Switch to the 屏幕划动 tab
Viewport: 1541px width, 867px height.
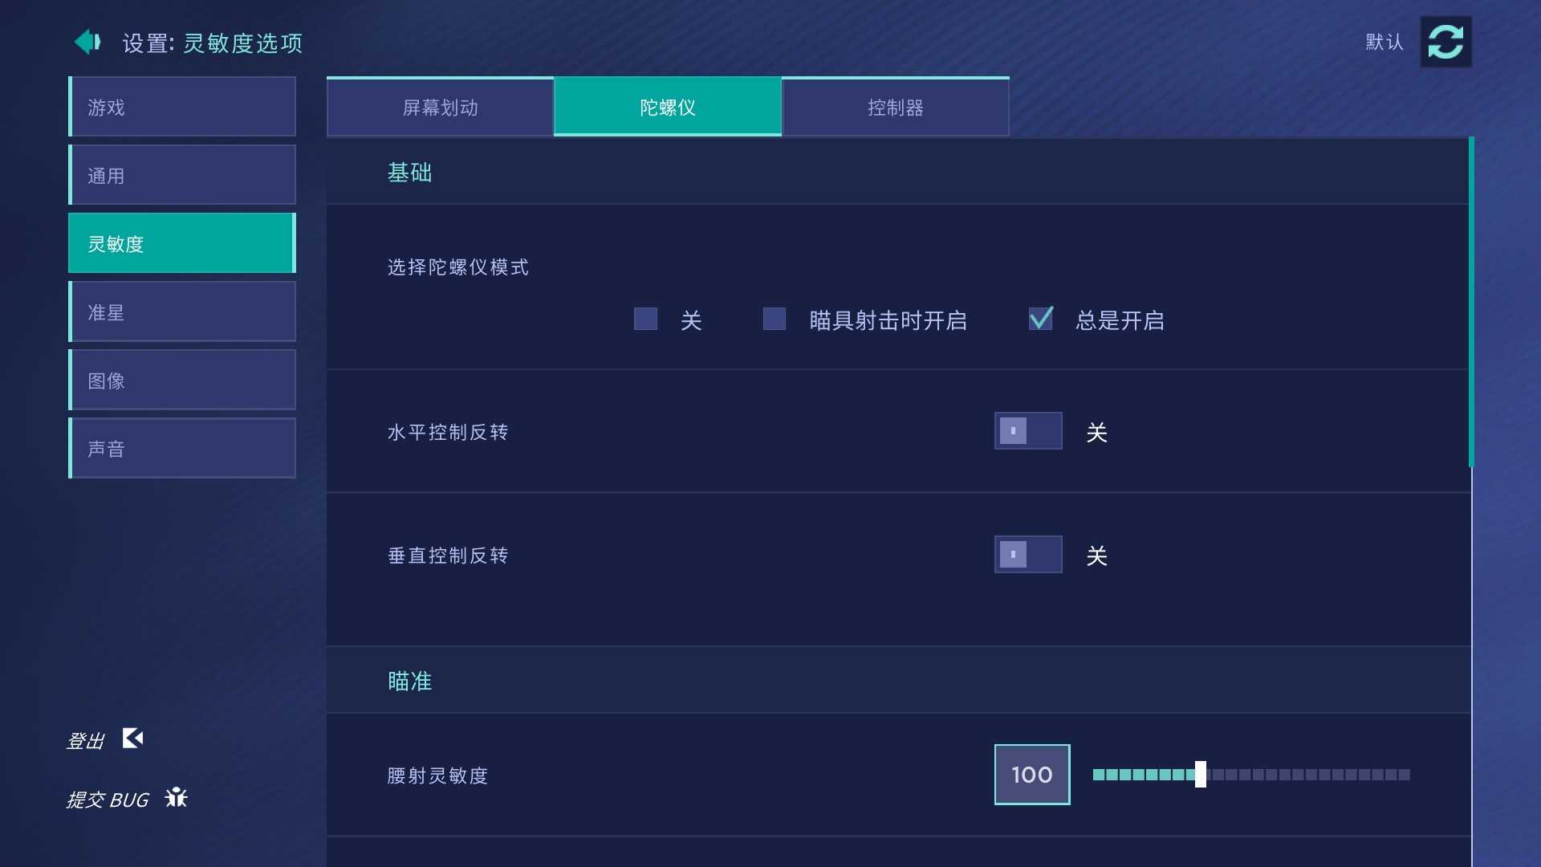[x=440, y=108]
